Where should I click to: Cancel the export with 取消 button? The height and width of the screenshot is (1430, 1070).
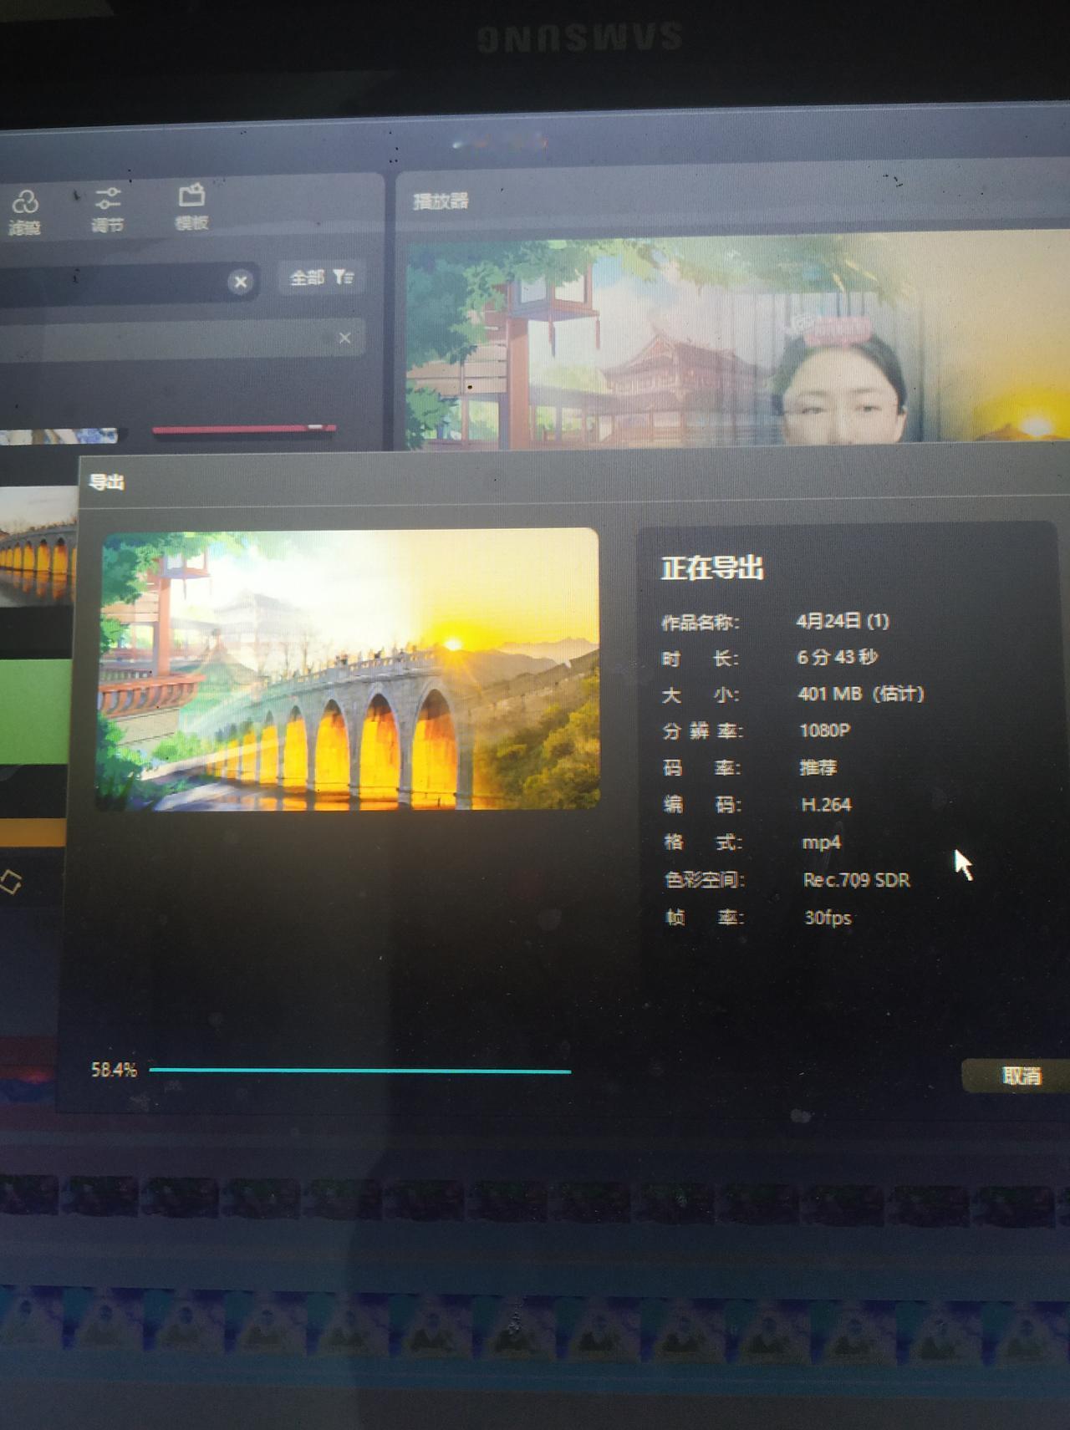(x=1021, y=1076)
